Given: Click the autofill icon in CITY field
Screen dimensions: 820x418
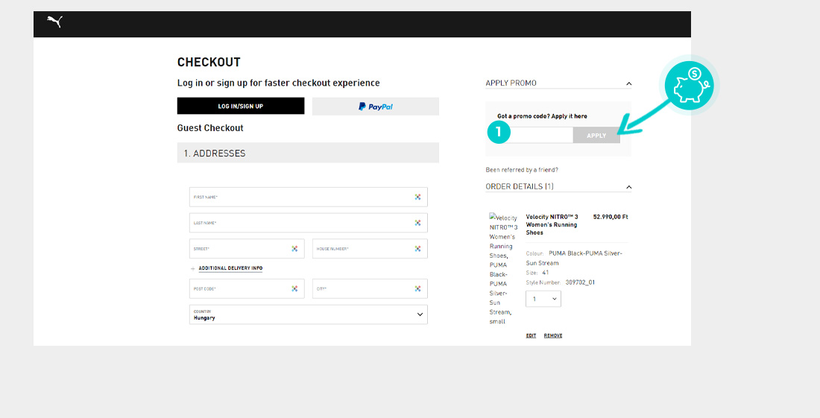Looking at the screenshot, I should point(417,288).
